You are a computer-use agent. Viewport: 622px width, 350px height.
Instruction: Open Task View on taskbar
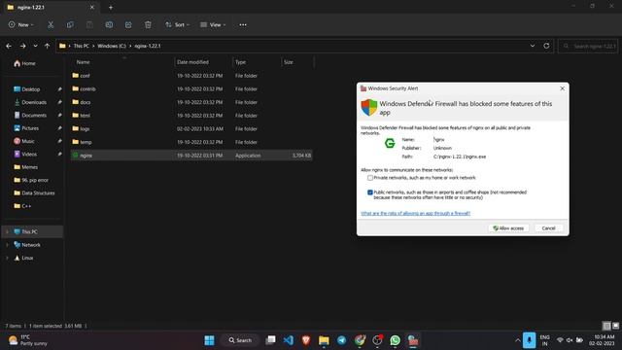(x=270, y=340)
